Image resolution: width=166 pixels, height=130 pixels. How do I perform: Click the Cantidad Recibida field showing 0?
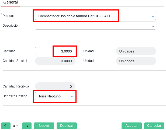(55, 86)
